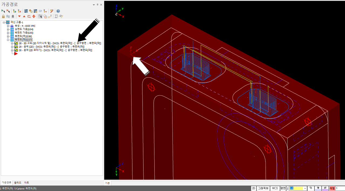Open toolpaths manager Help
Image resolution: width=345 pixels, height=191 pixels.
coord(58,11)
